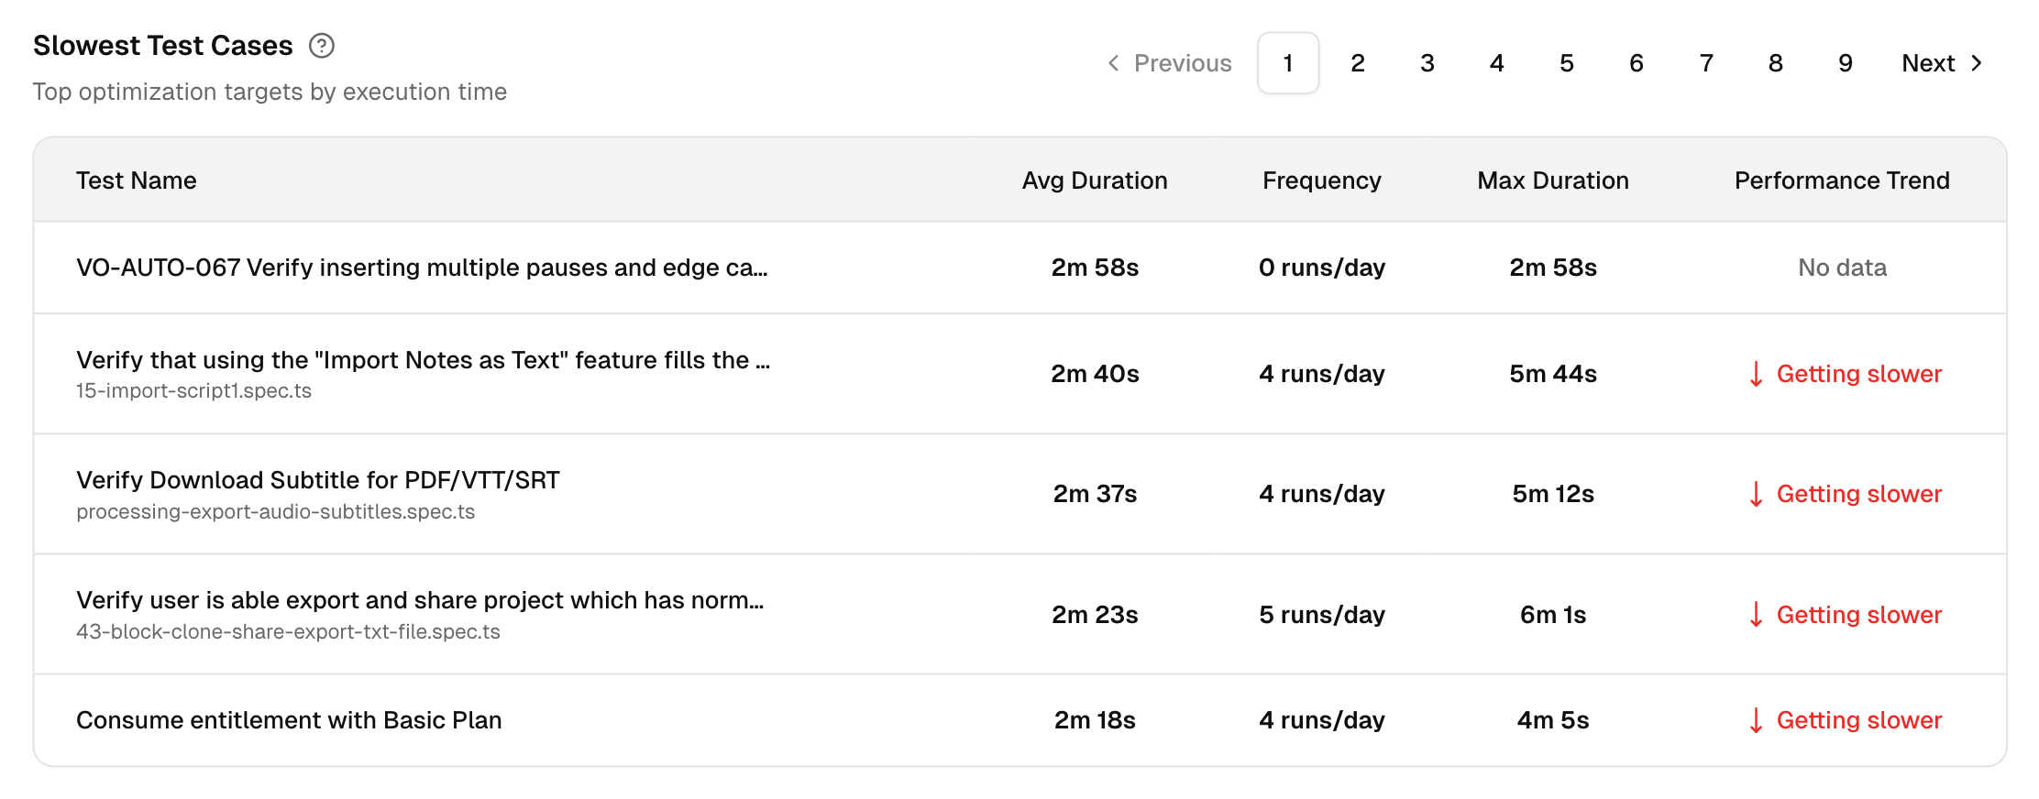The width and height of the screenshot is (2039, 799).
Task: Jump to page 4
Action: (x=1497, y=63)
